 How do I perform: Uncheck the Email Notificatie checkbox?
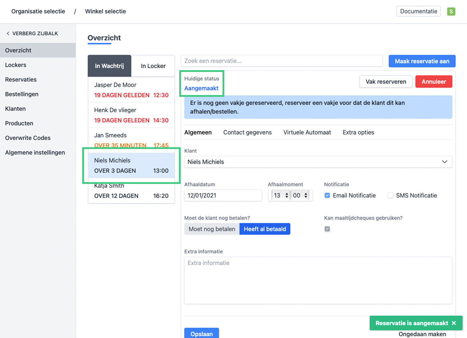tap(327, 195)
